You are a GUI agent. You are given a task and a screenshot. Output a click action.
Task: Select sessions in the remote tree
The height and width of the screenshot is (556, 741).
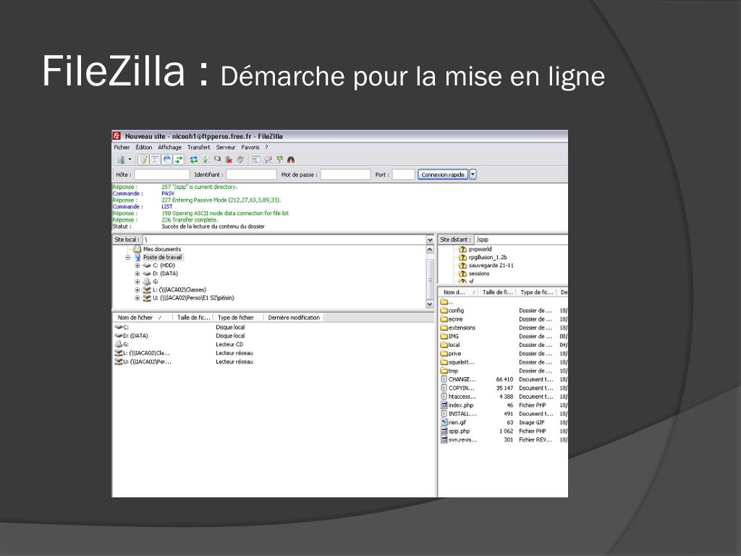479,273
